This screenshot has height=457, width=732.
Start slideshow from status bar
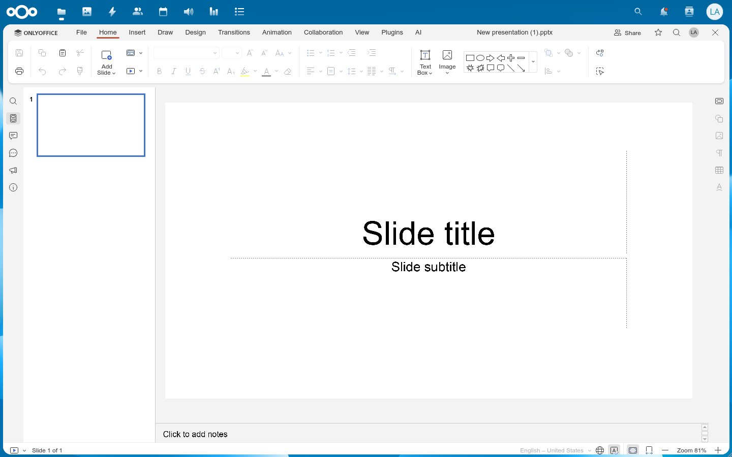click(x=14, y=450)
